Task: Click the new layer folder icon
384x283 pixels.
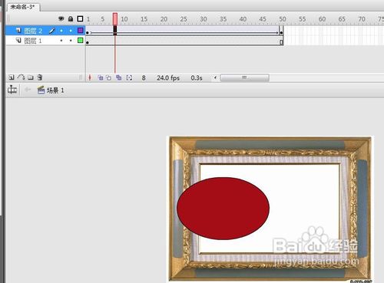Action: (x=31, y=77)
